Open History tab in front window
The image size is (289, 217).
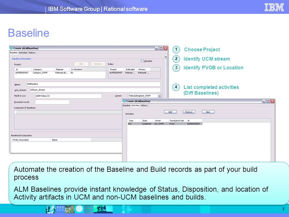[144, 105]
